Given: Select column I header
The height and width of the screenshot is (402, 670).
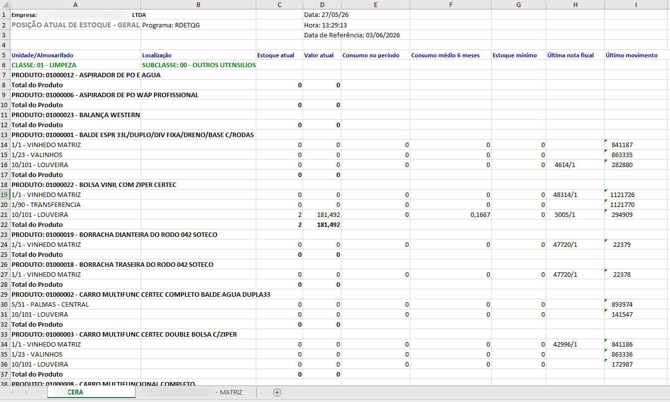Looking at the screenshot, I should 637,4.
